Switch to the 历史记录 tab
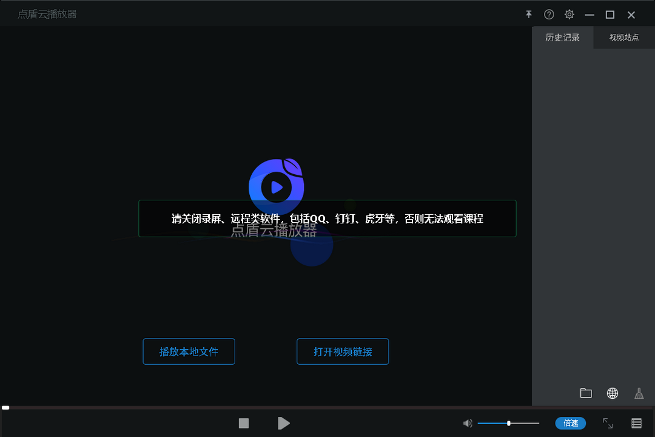The height and width of the screenshot is (437, 655). 562,38
